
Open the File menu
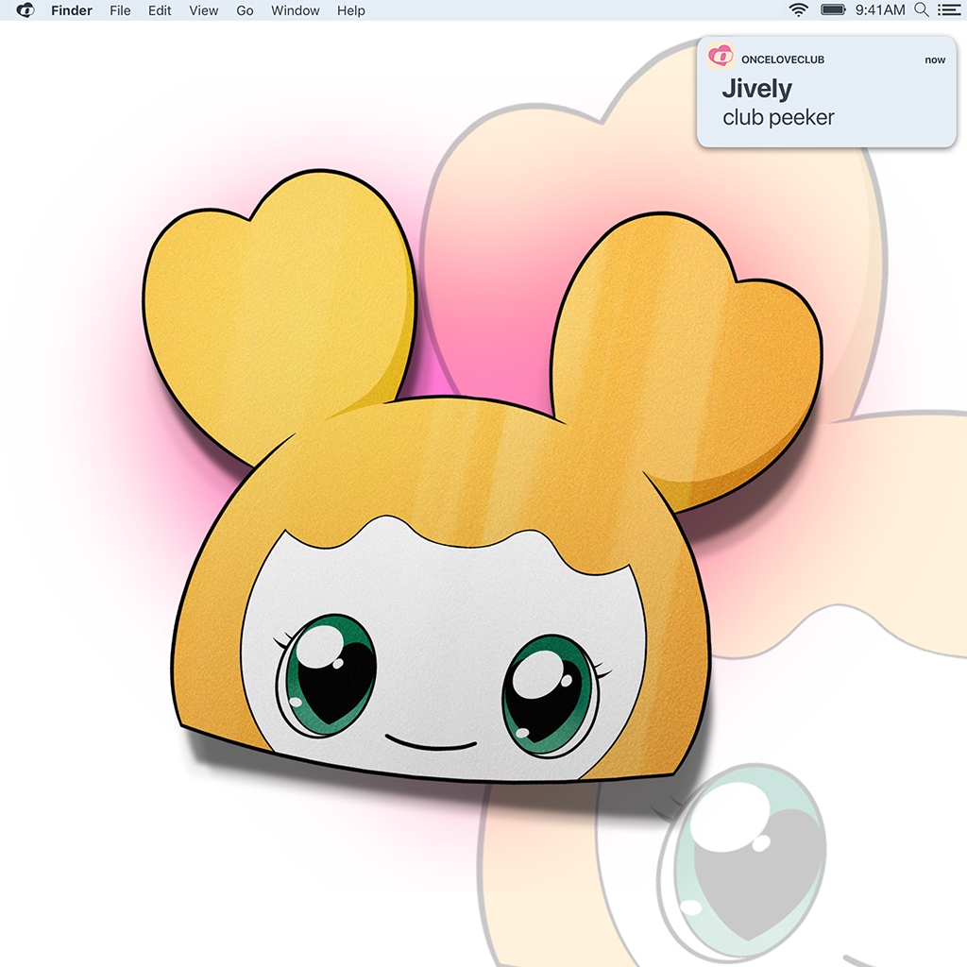120,10
